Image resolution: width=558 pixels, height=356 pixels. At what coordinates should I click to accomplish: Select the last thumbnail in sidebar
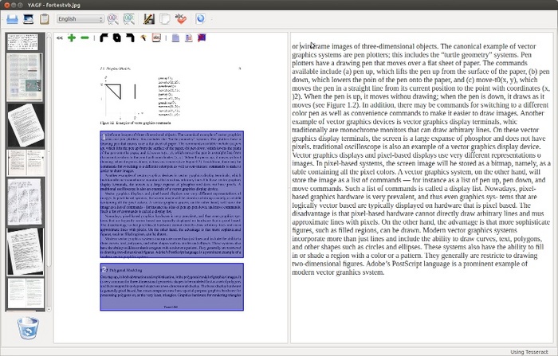26,293
